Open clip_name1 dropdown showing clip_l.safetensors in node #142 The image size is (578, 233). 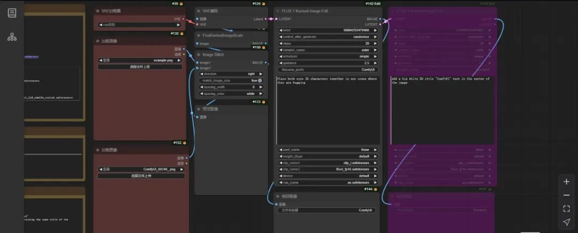(329, 163)
